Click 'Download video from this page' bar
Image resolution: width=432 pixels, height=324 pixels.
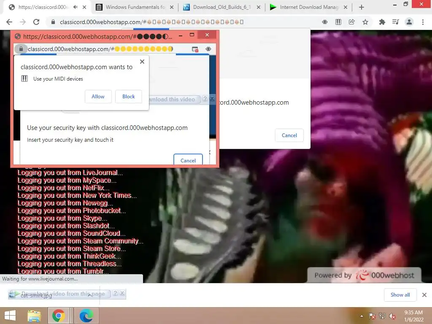tap(59, 294)
